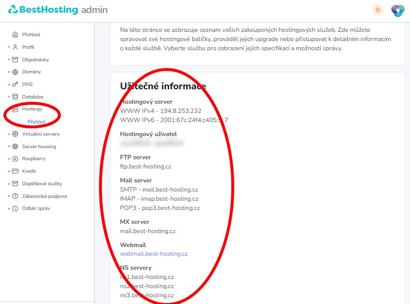Click the Užitečné informace heading
410x304 pixels.
point(163,86)
